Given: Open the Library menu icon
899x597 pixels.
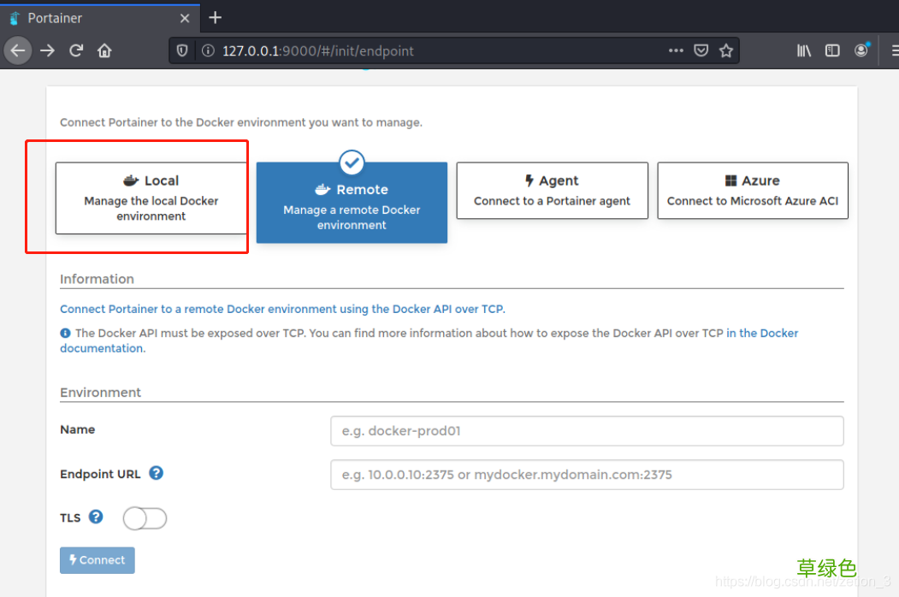Looking at the screenshot, I should click(803, 50).
